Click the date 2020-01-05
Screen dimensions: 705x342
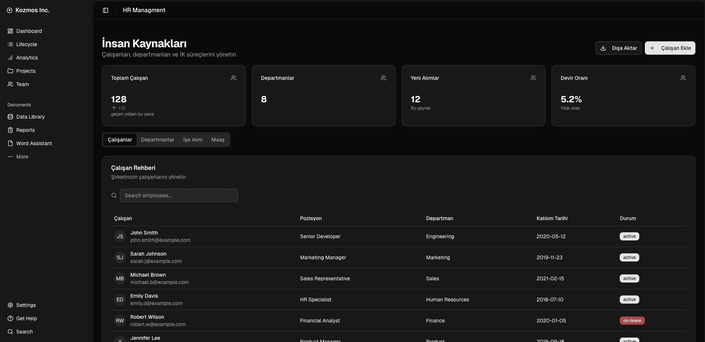pyautogui.click(x=551, y=321)
